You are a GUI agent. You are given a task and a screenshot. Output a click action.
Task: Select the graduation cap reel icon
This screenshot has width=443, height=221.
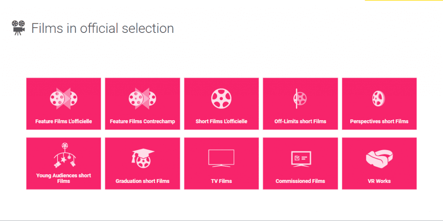143,158
